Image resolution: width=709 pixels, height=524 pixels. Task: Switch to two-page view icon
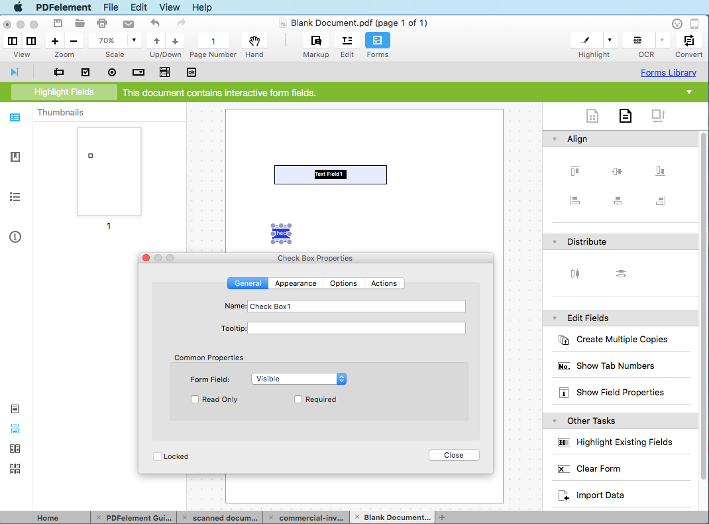[15, 449]
